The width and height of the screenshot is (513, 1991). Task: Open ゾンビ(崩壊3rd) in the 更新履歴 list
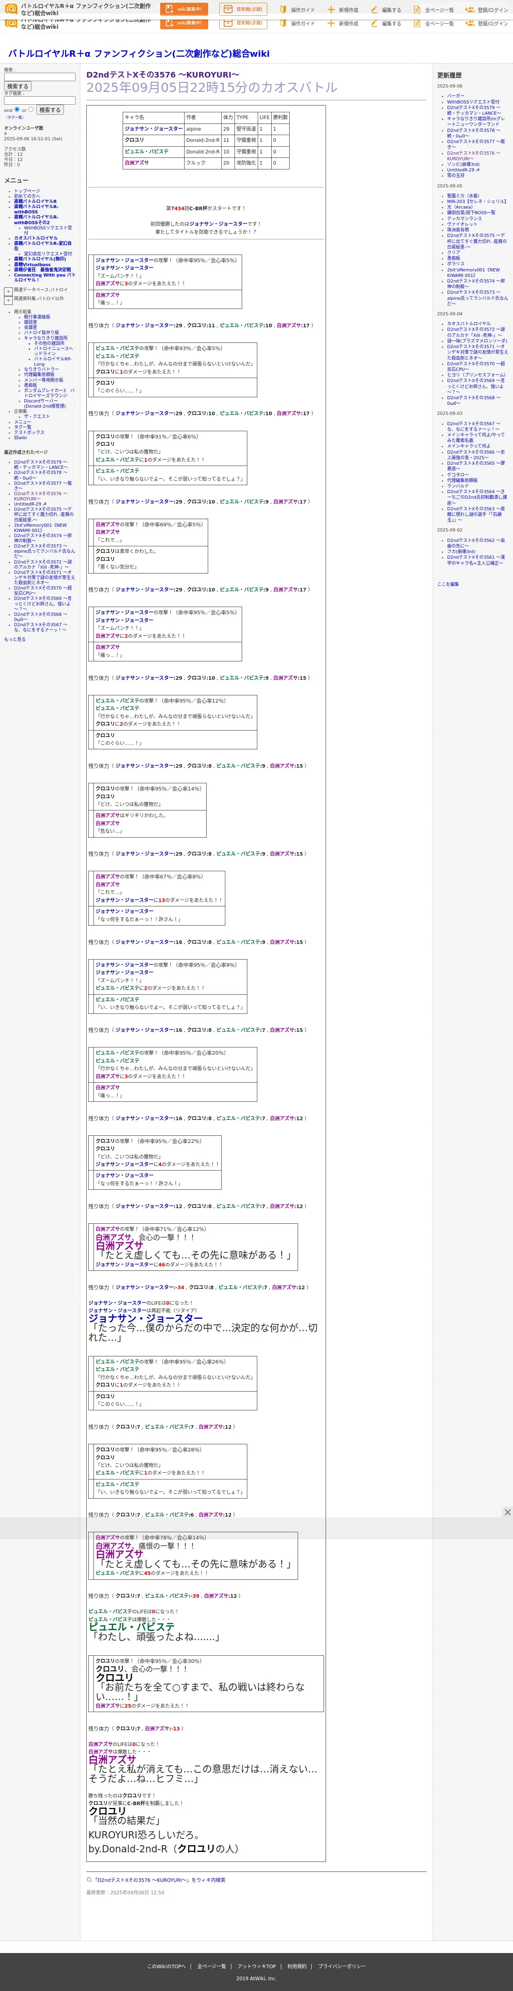pos(463,164)
